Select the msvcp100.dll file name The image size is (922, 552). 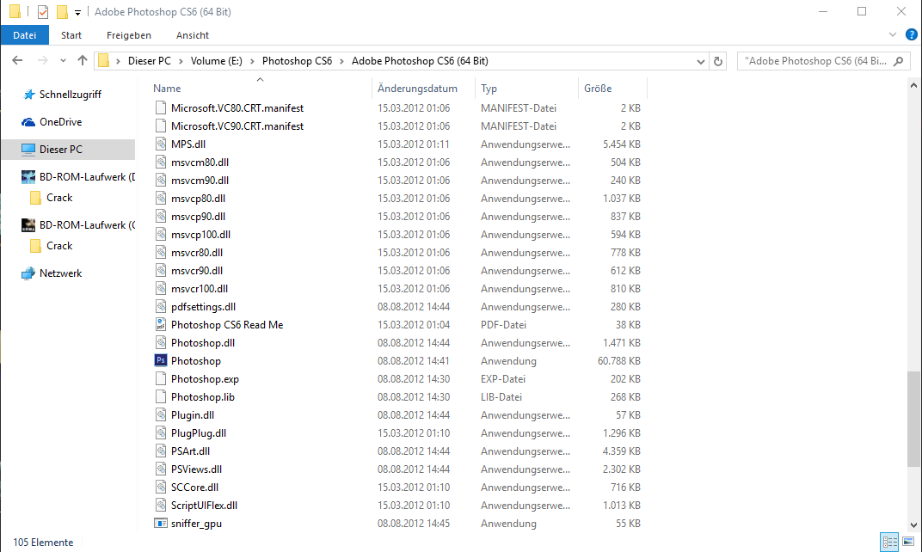200,235
